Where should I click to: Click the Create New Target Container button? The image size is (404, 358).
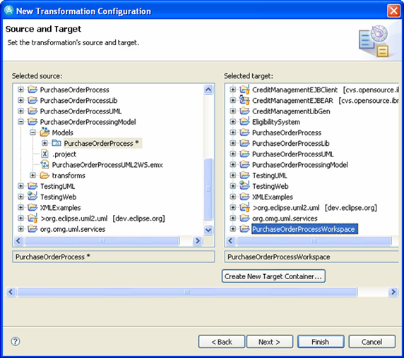273,276
